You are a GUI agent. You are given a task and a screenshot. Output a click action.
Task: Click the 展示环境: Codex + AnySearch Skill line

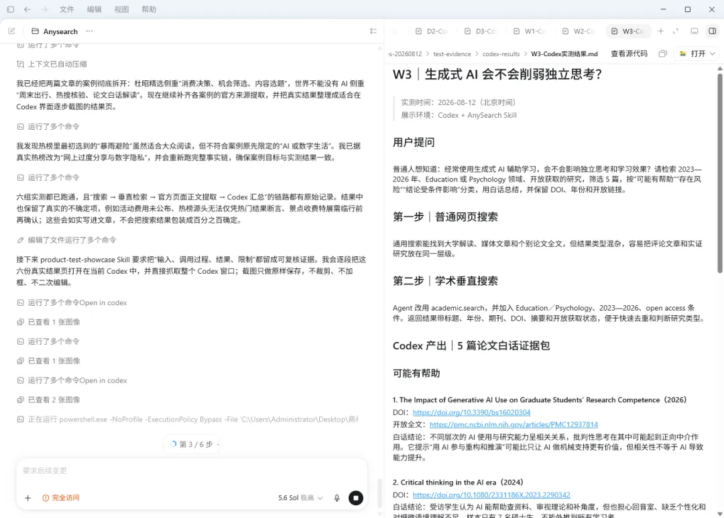click(459, 115)
